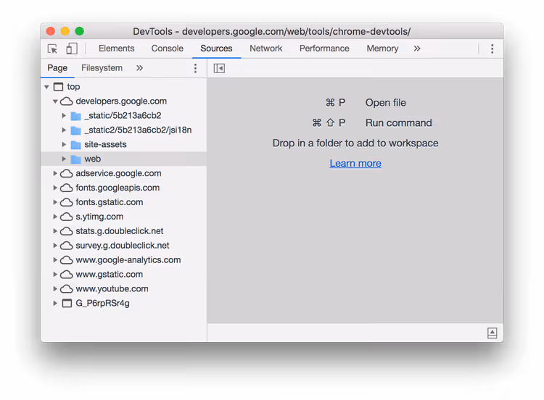The width and height of the screenshot is (544, 400).
Task: Collapse the developers.google.com domain node
Action: [x=55, y=101]
